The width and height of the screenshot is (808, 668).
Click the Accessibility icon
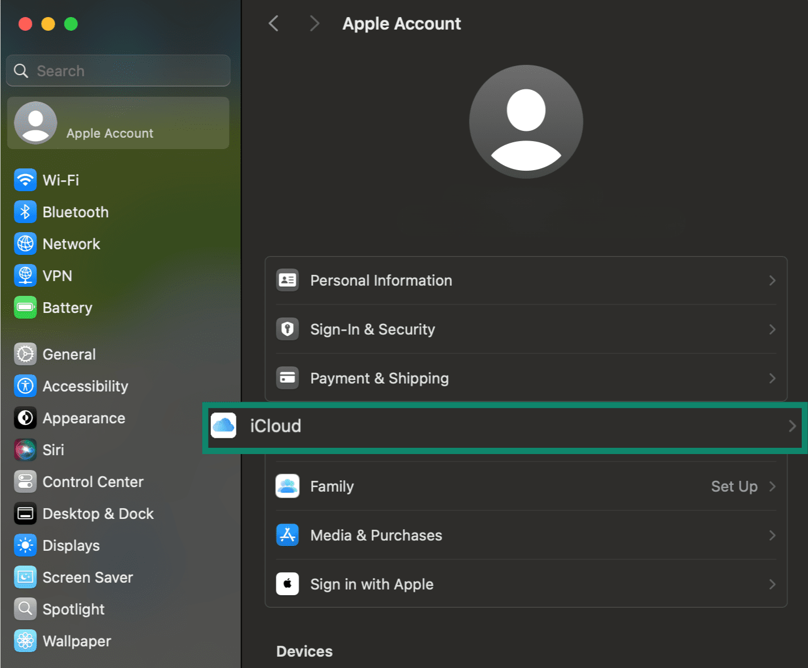click(25, 386)
